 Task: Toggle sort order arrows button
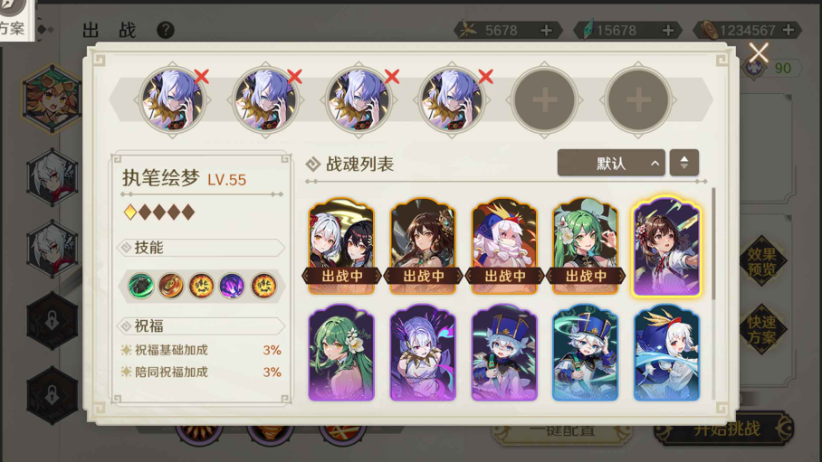pos(684,163)
